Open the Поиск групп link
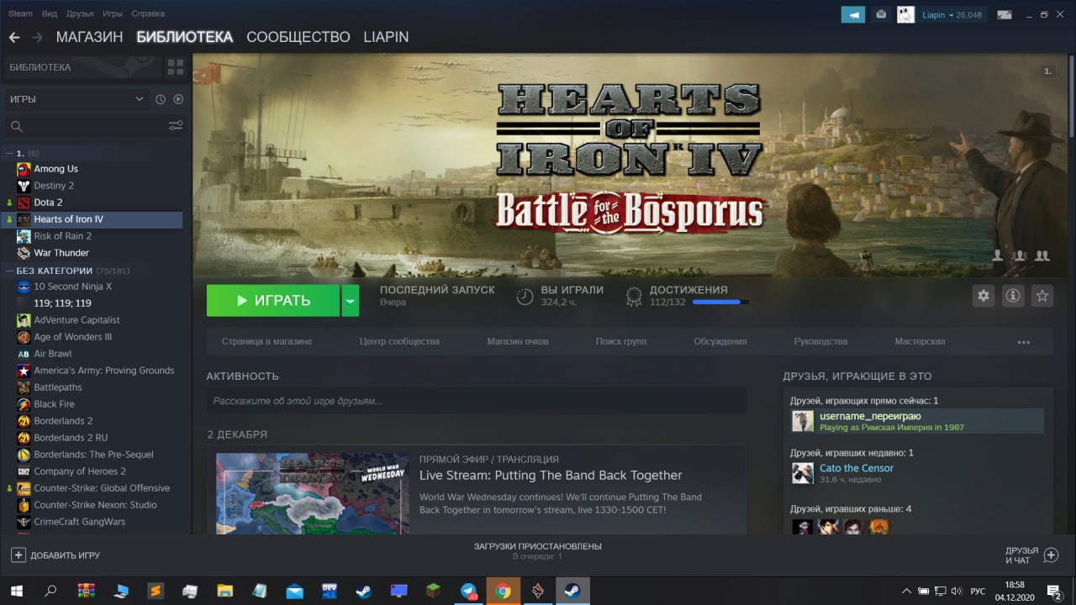1076x605 pixels. [x=621, y=342]
